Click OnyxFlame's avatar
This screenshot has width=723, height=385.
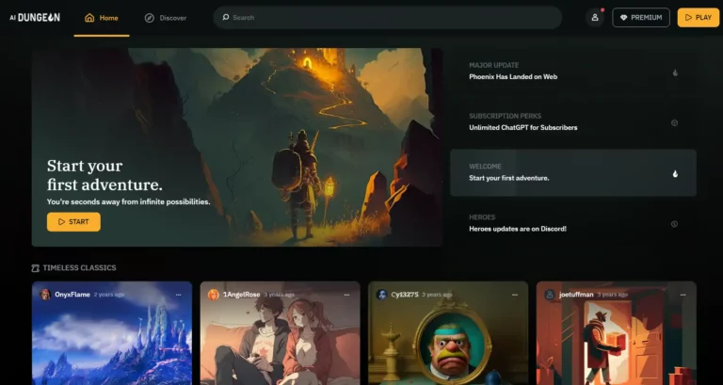pos(45,295)
